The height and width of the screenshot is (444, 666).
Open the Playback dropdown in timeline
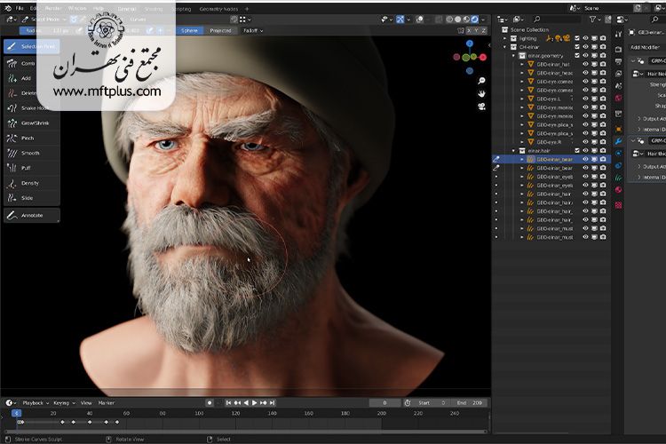pos(36,403)
